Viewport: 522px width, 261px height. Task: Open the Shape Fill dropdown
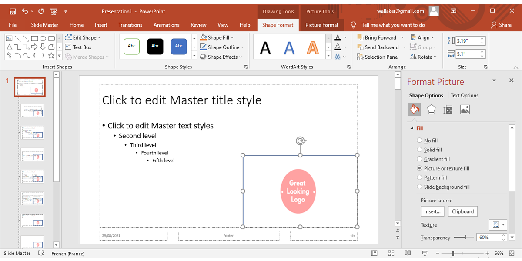click(x=232, y=38)
